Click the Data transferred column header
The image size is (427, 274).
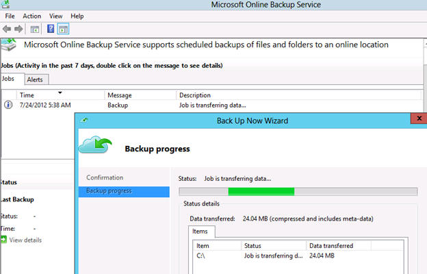coord(339,246)
